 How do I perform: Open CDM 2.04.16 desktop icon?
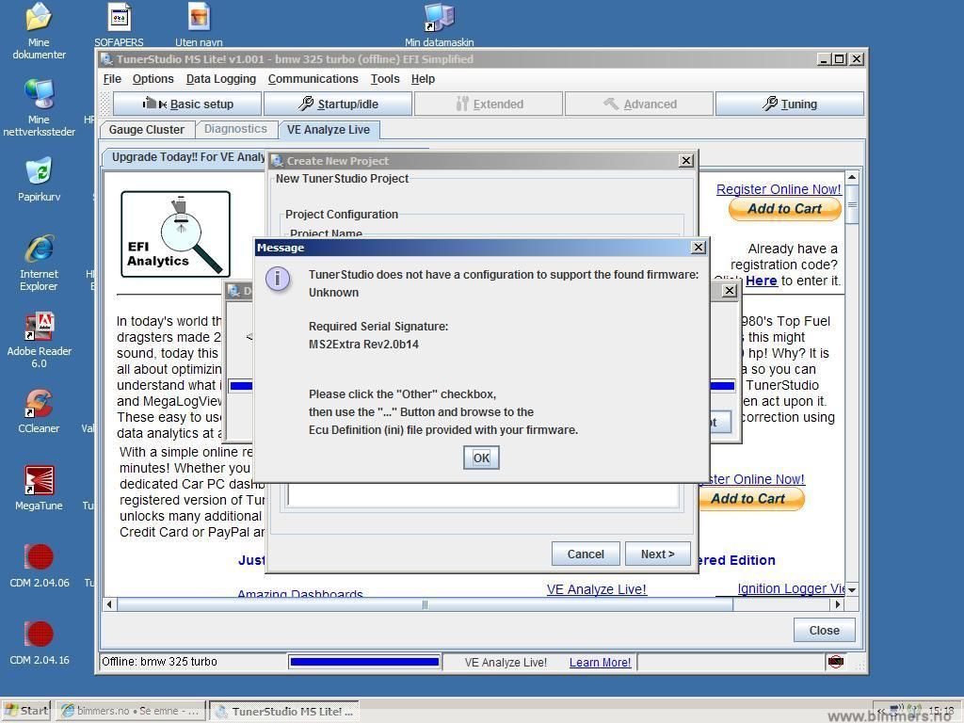click(x=40, y=642)
